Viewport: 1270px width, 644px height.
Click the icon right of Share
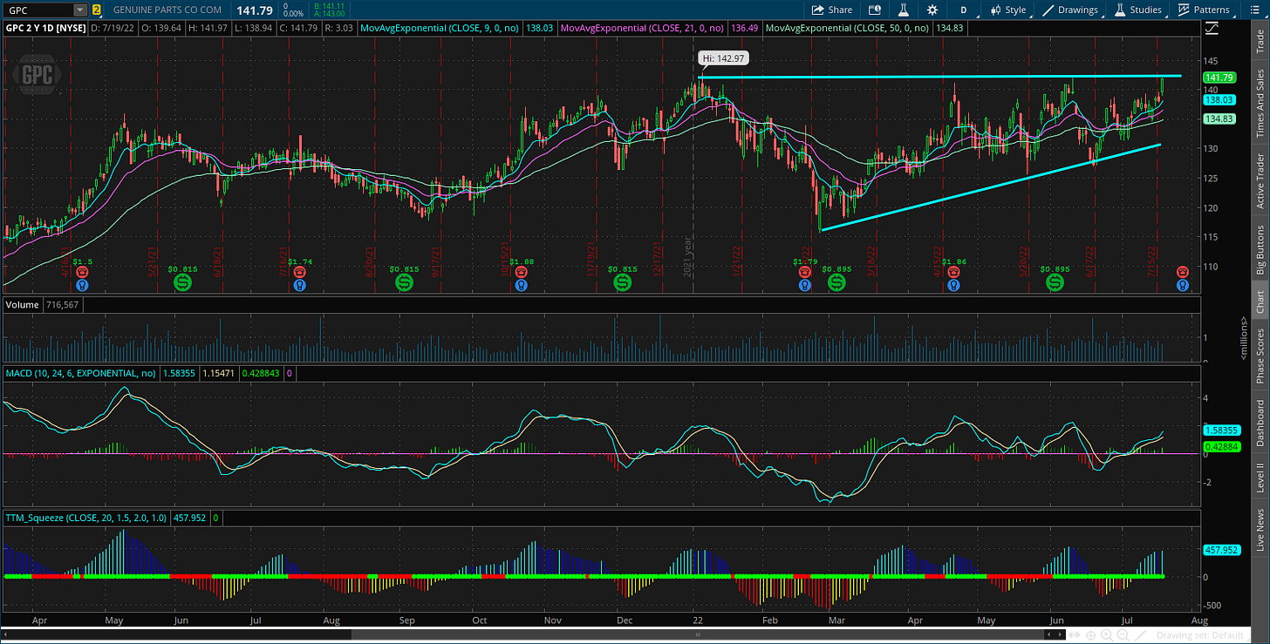(x=875, y=10)
